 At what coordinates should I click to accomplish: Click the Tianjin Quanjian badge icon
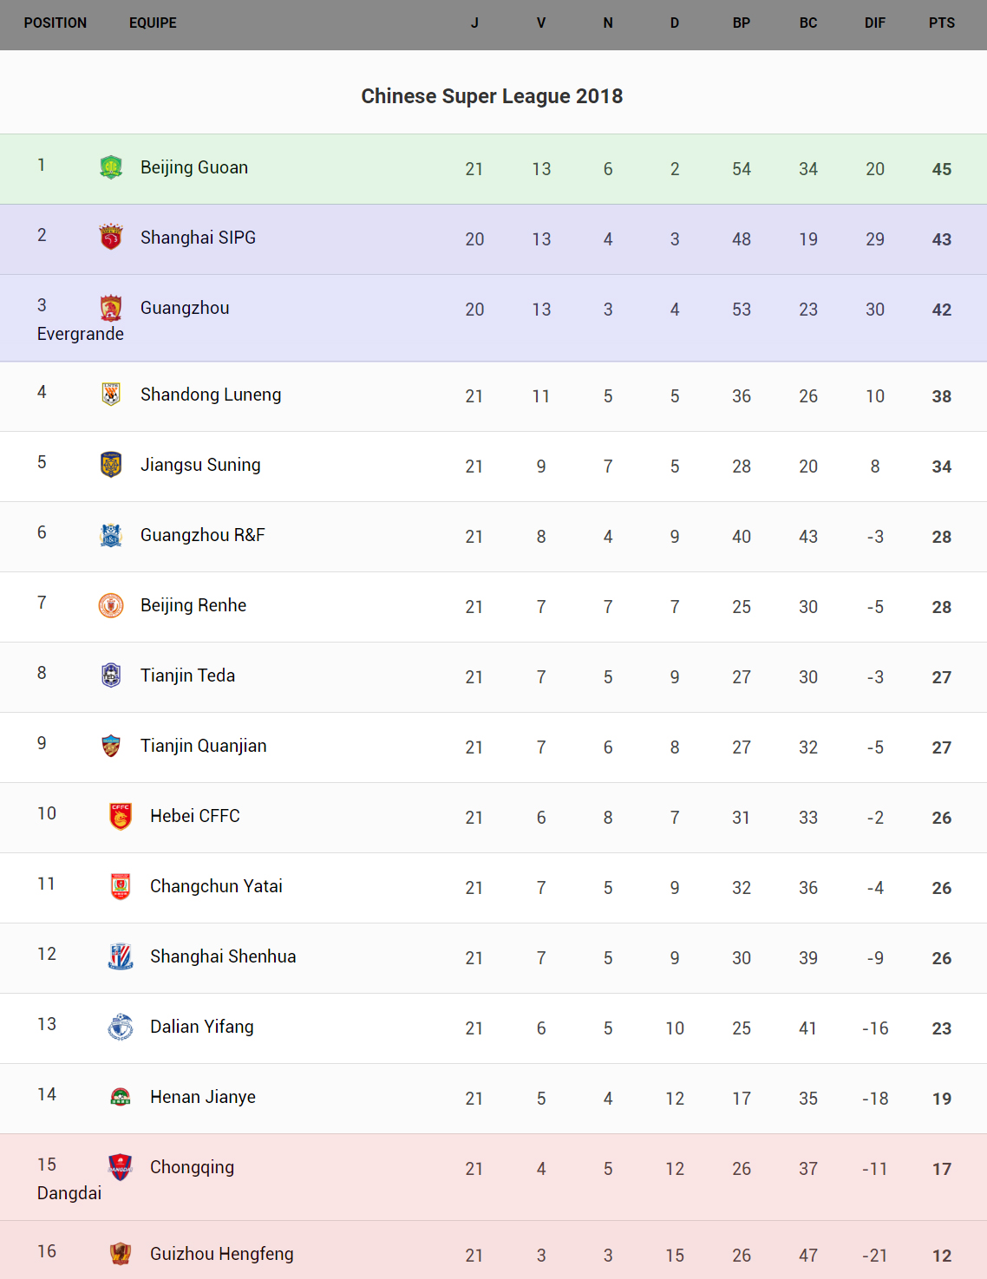111,746
